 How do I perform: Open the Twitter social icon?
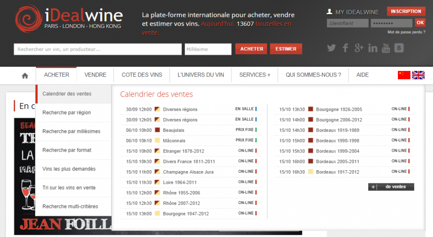pyautogui.click(x=332, y=48)
